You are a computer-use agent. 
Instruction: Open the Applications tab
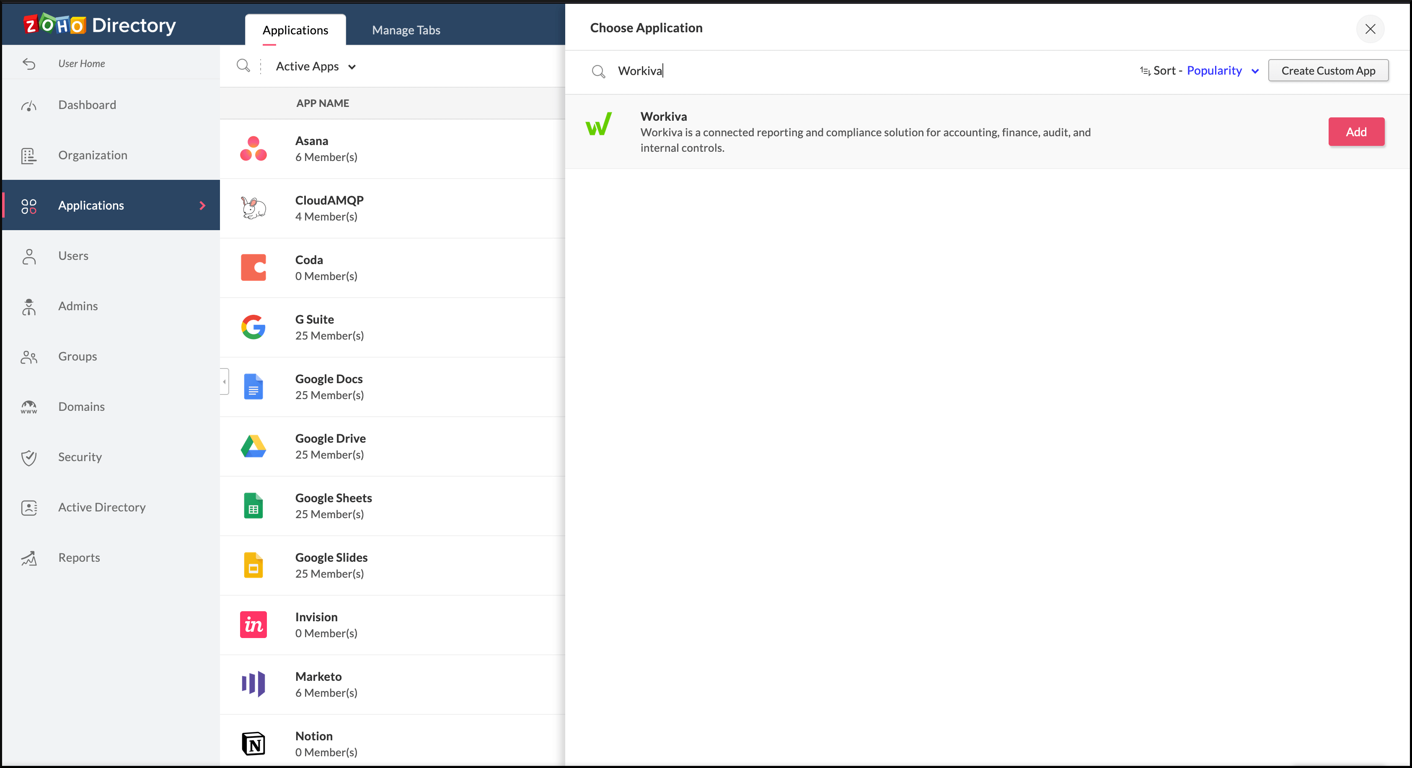coord(295,30)
